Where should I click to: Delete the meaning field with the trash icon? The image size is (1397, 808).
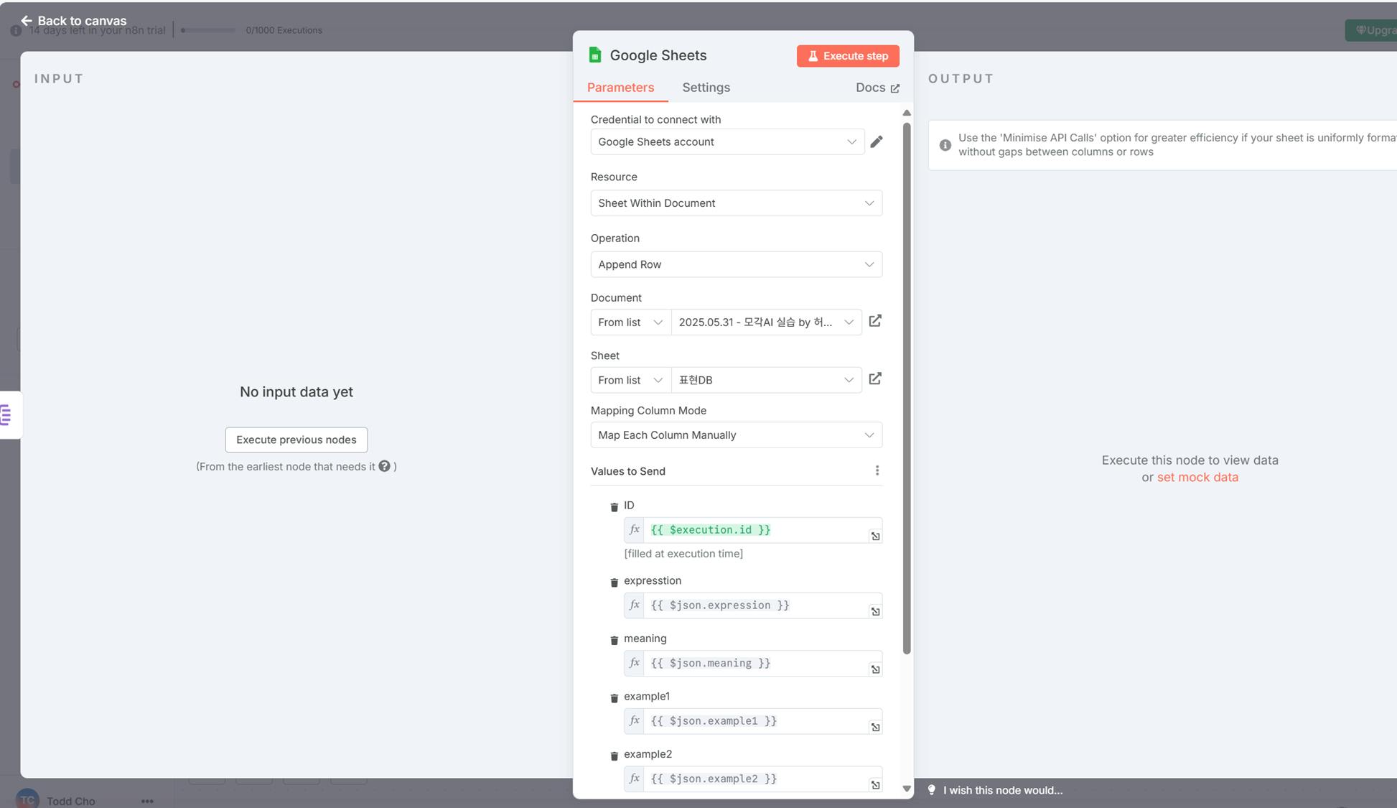pos(614,639)
